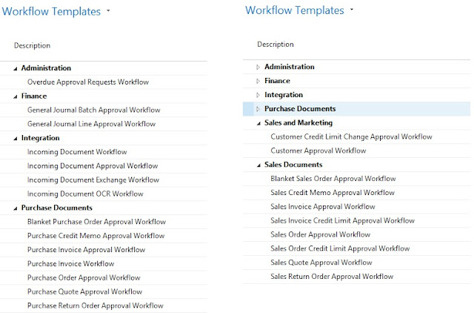This screenshot has width=474, height=313.
Task: Select Sales Order Approval Workflow
Action: point(320,234)
